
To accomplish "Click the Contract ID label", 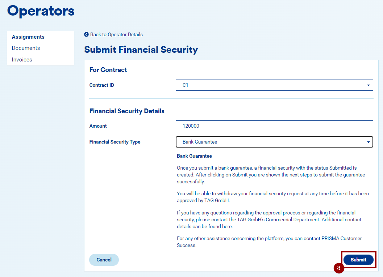I will pos(101,85).
